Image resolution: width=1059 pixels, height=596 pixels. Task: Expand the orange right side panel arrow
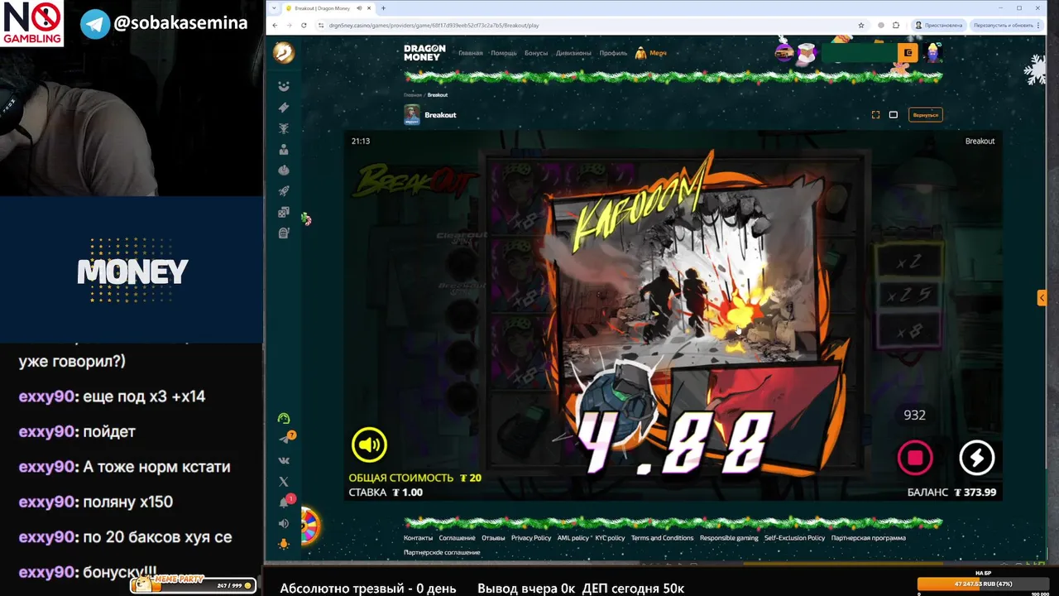[x=1042, y=297]
